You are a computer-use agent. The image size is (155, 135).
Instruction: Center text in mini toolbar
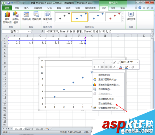pyautogui.click(x=106, y=67)
